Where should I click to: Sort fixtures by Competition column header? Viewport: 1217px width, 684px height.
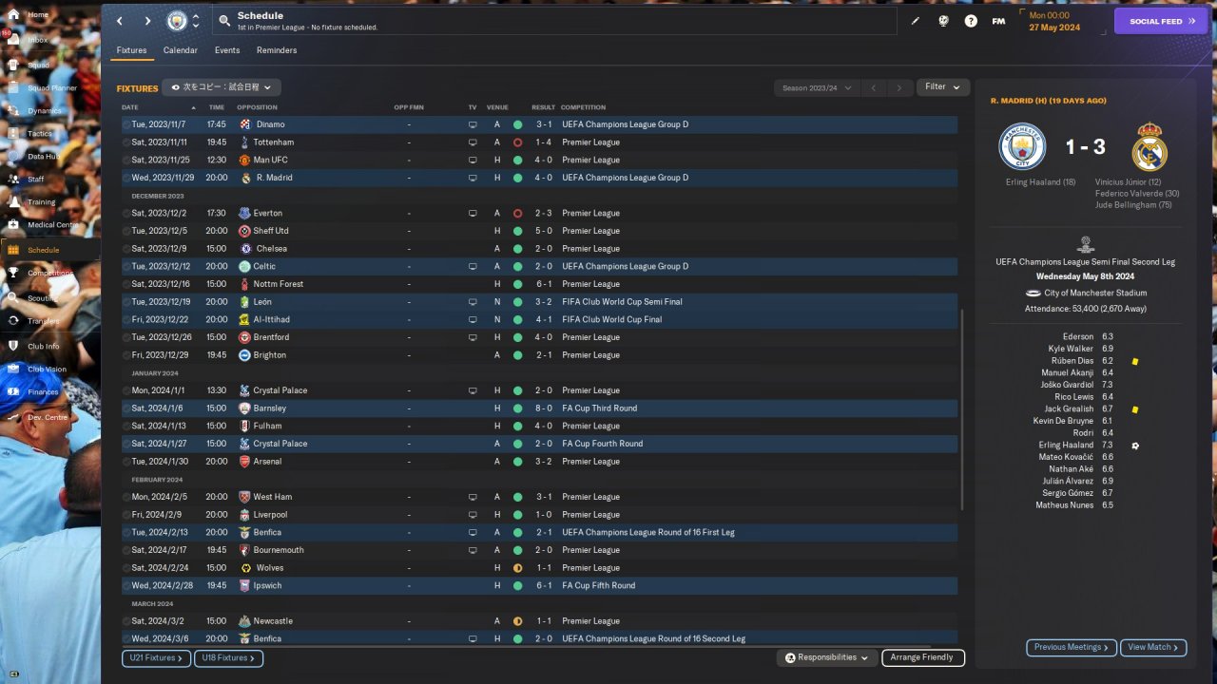583,107
